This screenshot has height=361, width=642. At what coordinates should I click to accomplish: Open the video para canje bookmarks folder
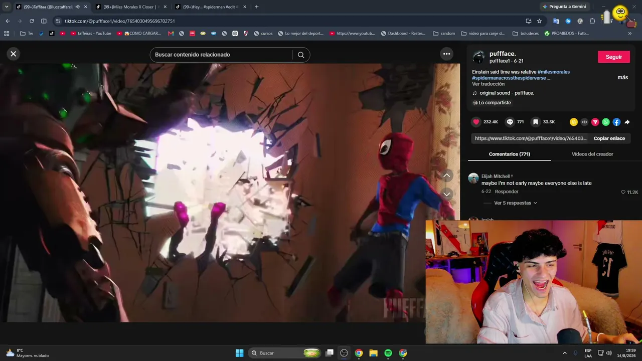(x=482, y=34)
